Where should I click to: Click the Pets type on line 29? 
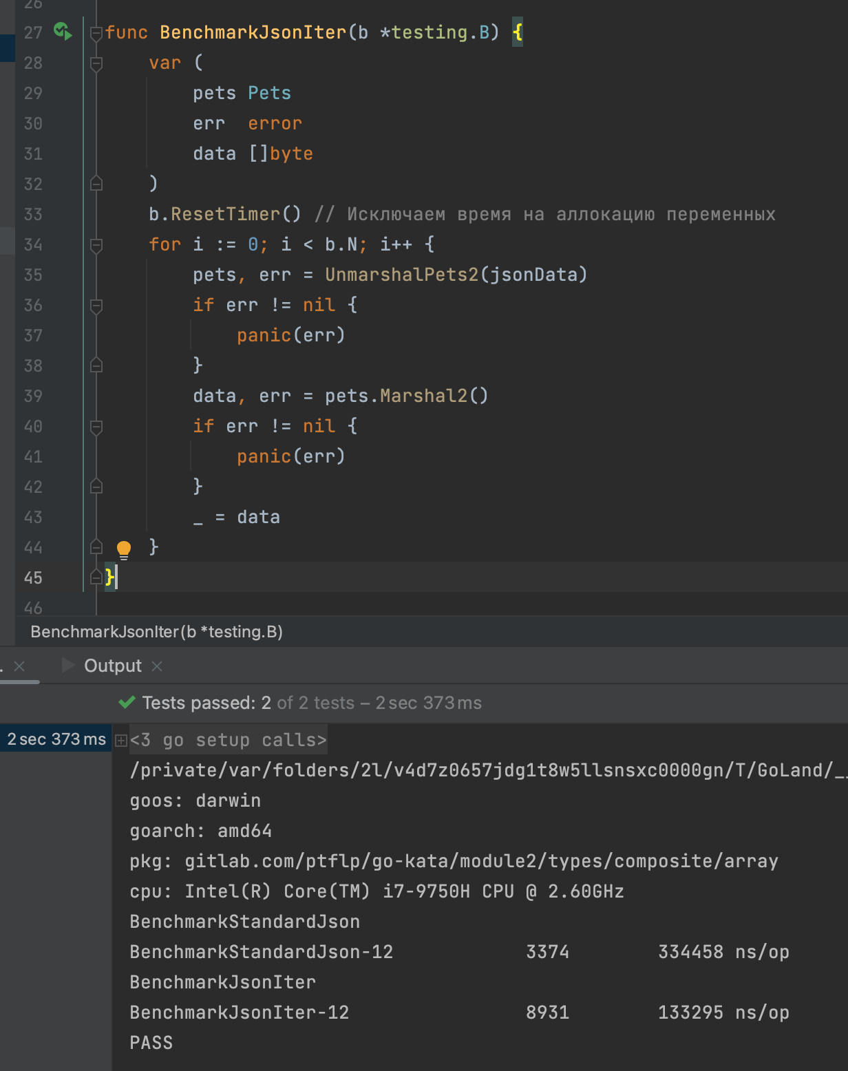click(269, 93)
